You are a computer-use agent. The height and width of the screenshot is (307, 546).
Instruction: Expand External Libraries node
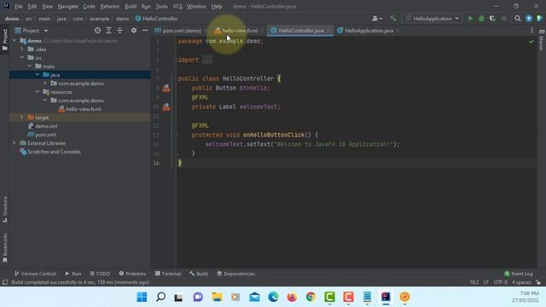pos(15,142)
